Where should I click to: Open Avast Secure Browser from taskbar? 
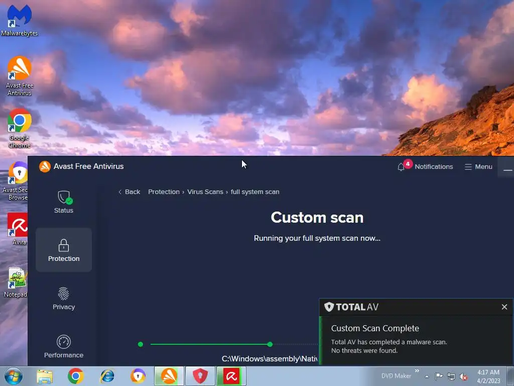tap(138, 376)
